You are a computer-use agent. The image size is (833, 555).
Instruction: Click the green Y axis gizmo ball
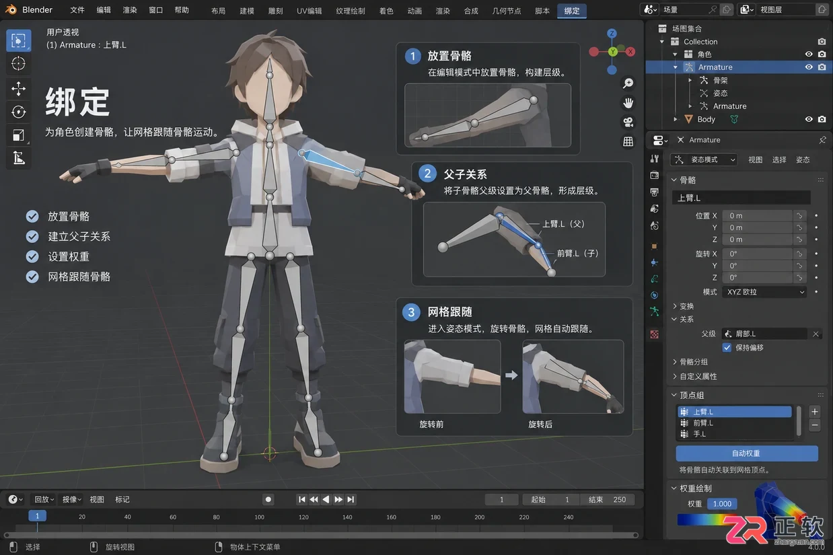[x=613, y=52]
